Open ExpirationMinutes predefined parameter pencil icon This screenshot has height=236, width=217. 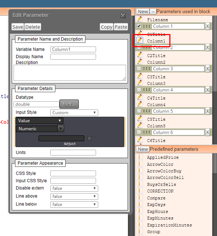[140, 224]
